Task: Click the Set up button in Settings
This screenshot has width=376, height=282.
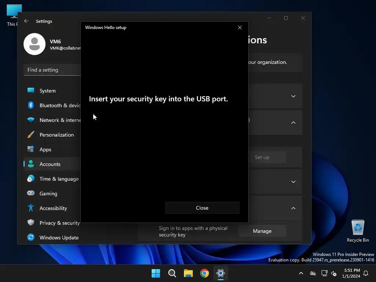Action: coord(262,157)
